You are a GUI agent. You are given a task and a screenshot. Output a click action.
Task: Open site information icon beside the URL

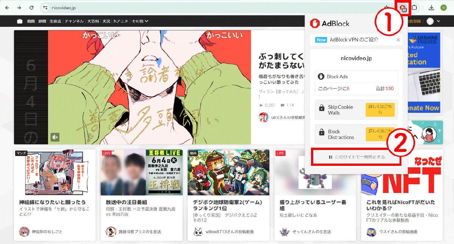[45, 8]
